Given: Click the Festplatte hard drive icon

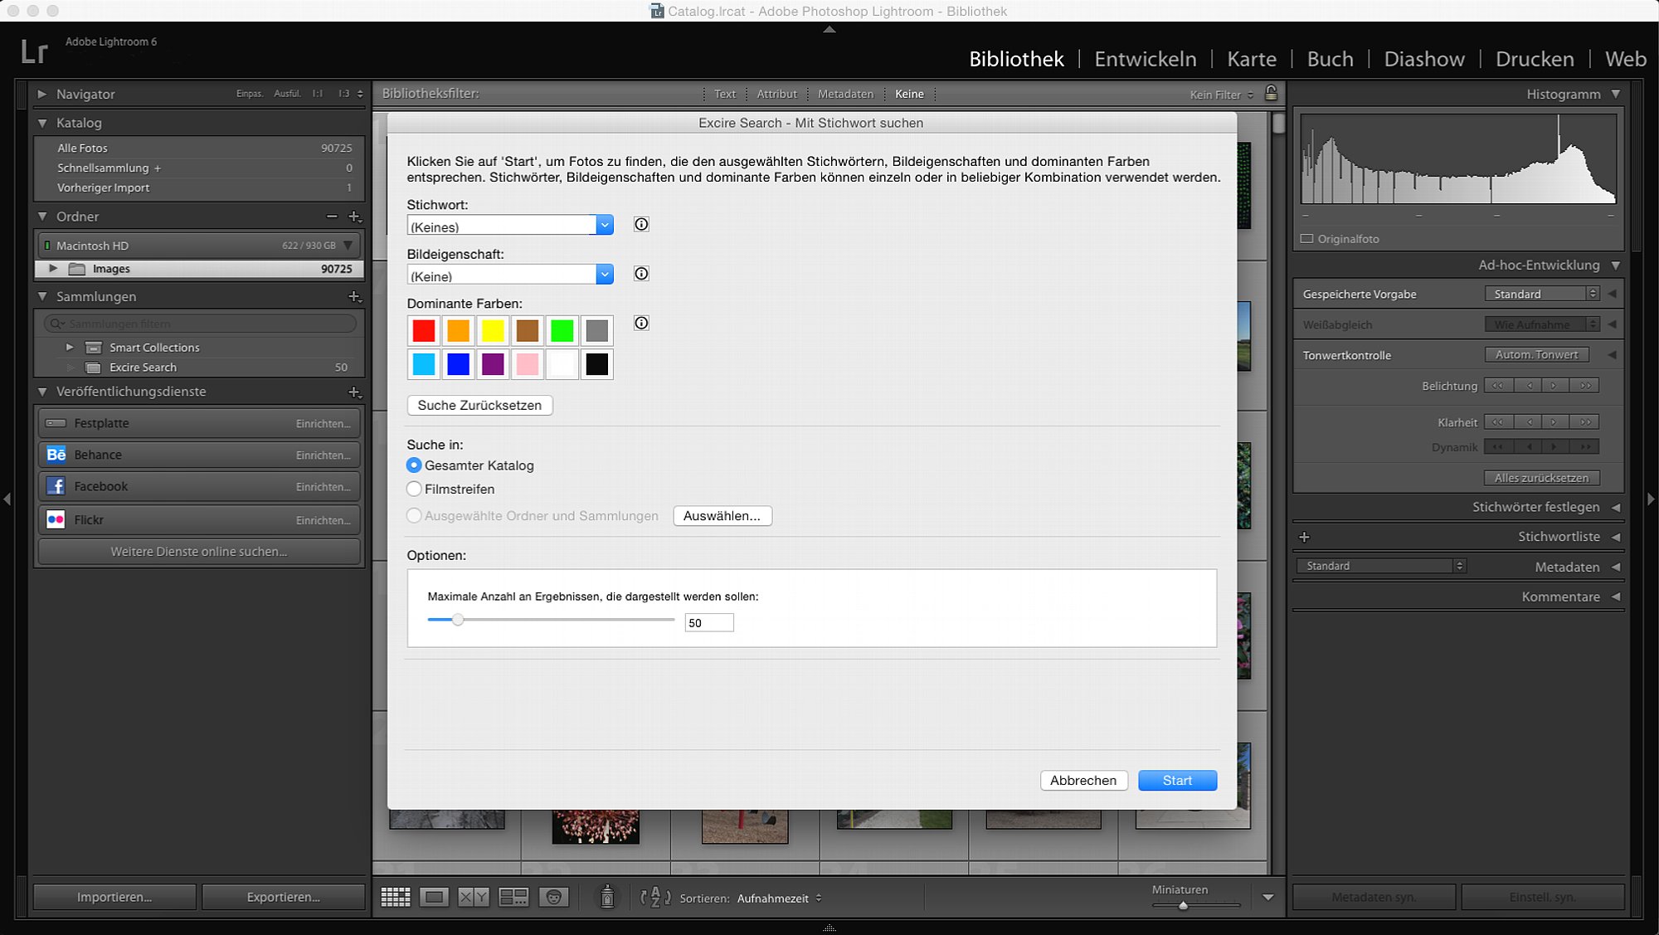Looking at the screenshot, I should (x=56, y=423).
